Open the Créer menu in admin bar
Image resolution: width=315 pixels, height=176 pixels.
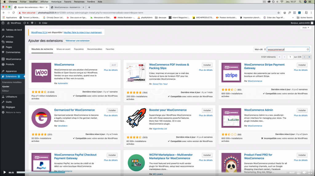click(43, 23)
